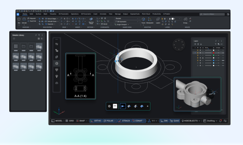Screen dimensions: 243x145
Task: Toggle STRACK in status bar
Action: (x=124, y=121)
